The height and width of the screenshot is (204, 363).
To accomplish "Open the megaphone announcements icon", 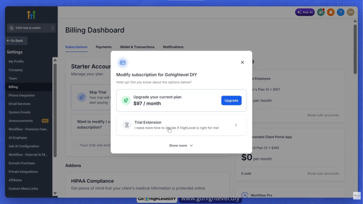I will pyautogui.click(x=321, y=12).
